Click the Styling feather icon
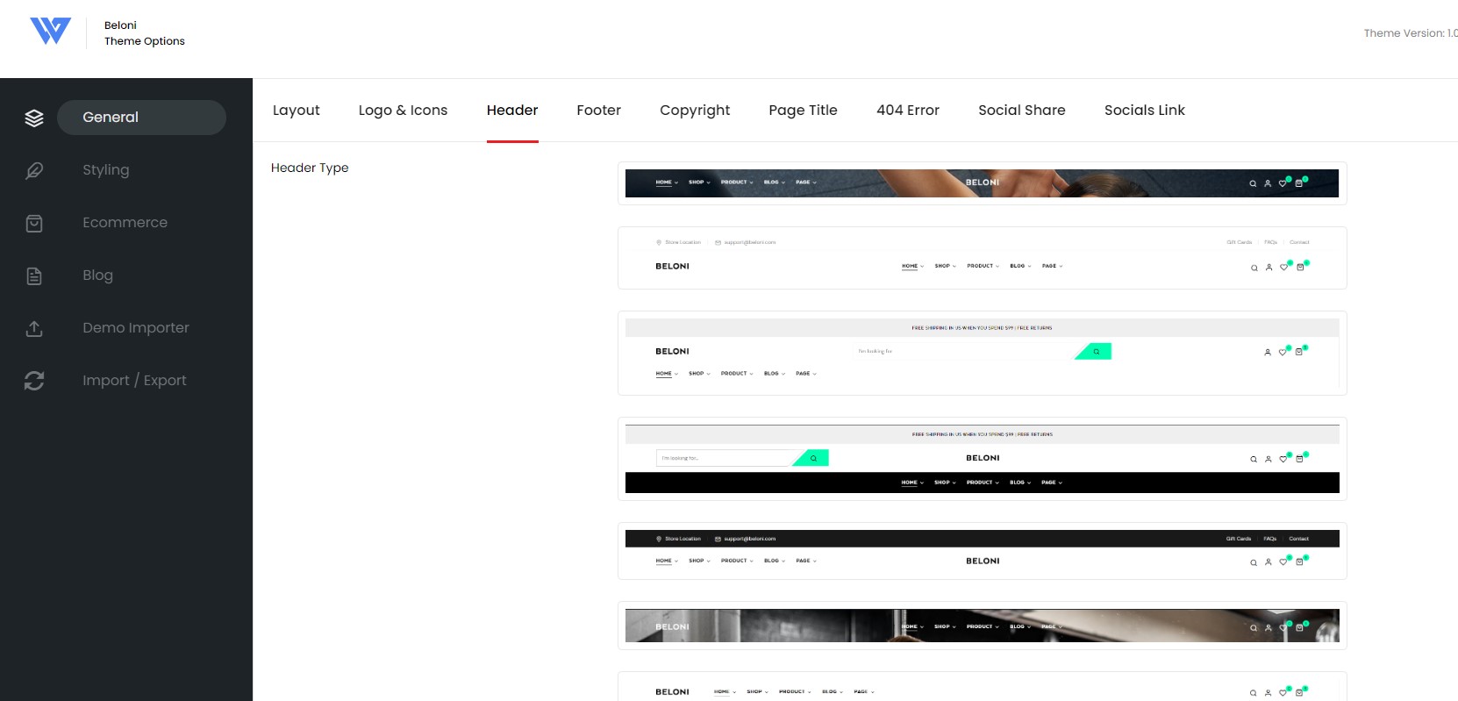 pos(34,170)
